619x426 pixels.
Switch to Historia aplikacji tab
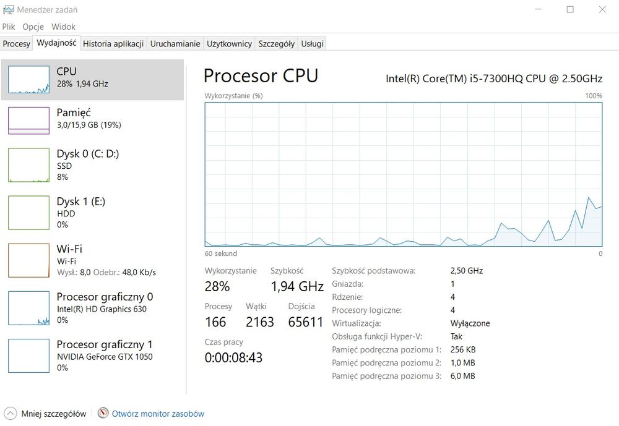coord(113,44)
